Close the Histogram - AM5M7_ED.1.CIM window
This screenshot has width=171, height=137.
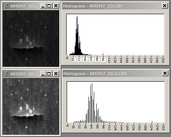click(165, 73)
